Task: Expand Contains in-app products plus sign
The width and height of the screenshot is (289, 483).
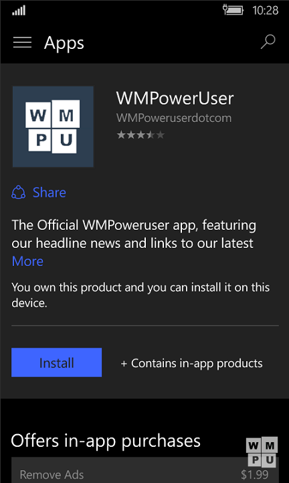Action: pyautogui.click(x=124, y=364)
